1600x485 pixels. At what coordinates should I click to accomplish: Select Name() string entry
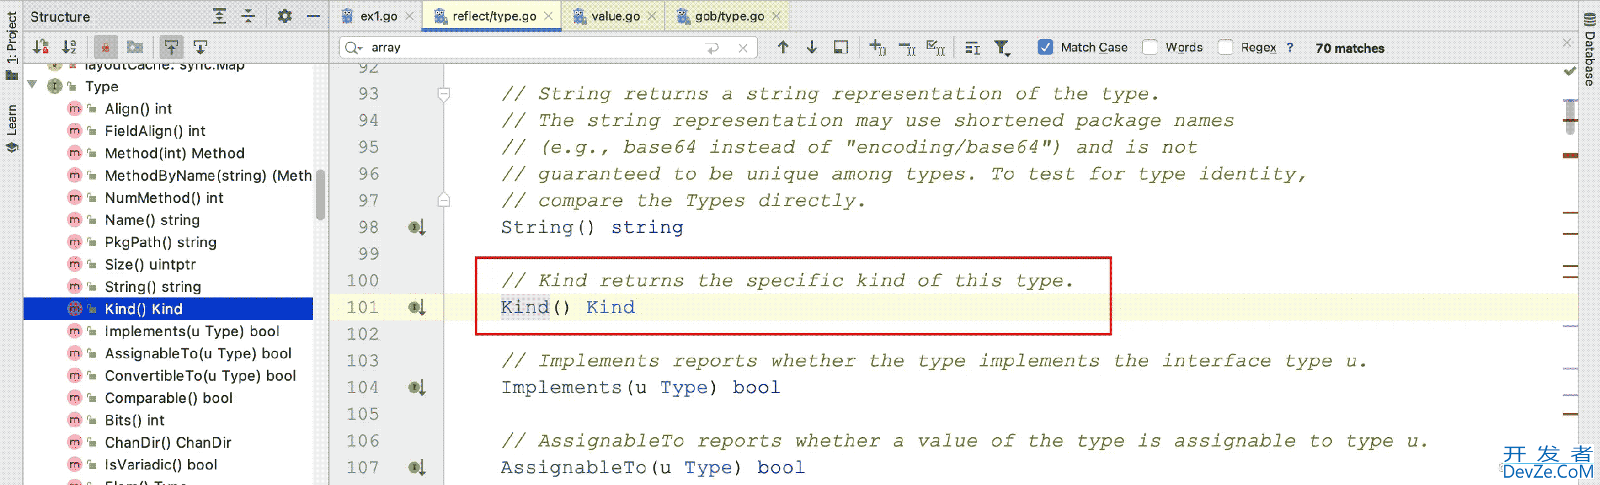click(x=152, y=220)
